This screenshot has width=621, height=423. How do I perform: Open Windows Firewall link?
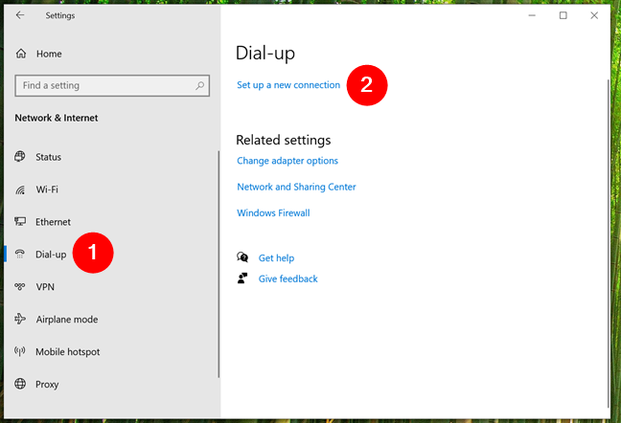pyautogui.click(x=273, y=213)
